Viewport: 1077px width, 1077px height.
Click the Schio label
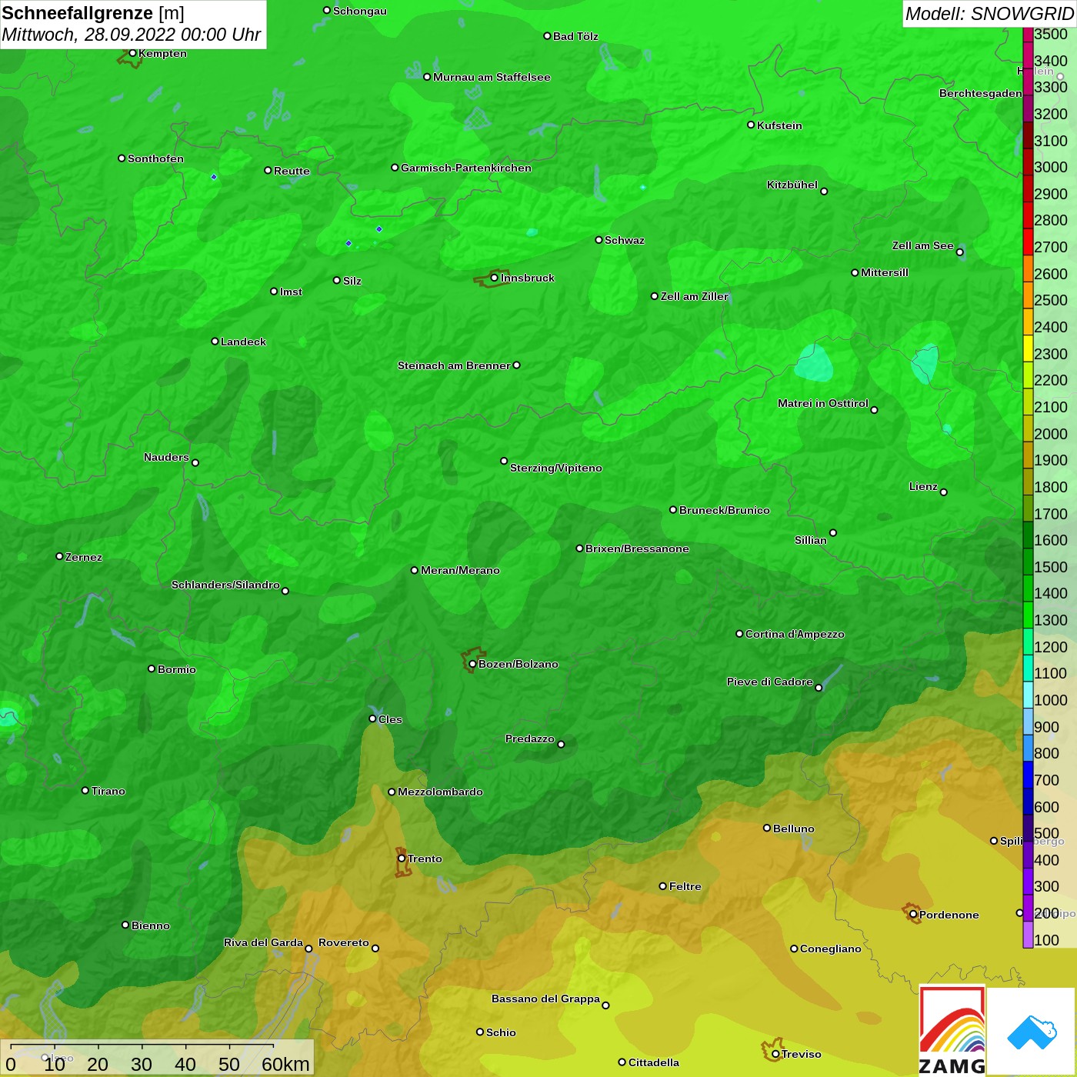point(501,1032)
